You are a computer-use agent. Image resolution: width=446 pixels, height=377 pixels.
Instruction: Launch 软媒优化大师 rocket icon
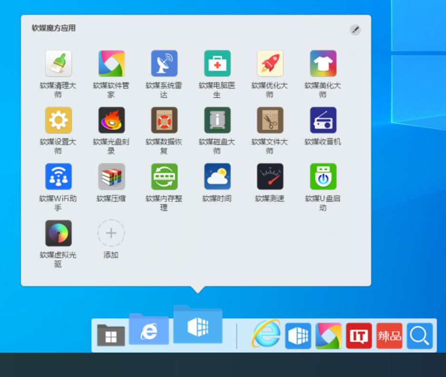click(x=270, y=63)
